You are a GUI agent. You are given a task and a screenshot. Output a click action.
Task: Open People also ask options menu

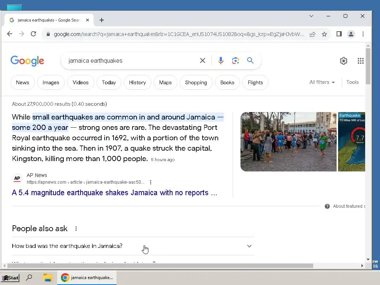(76, 229)
